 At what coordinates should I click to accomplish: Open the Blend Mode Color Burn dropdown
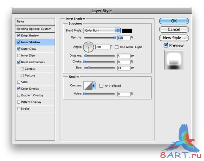click(102, 31)
